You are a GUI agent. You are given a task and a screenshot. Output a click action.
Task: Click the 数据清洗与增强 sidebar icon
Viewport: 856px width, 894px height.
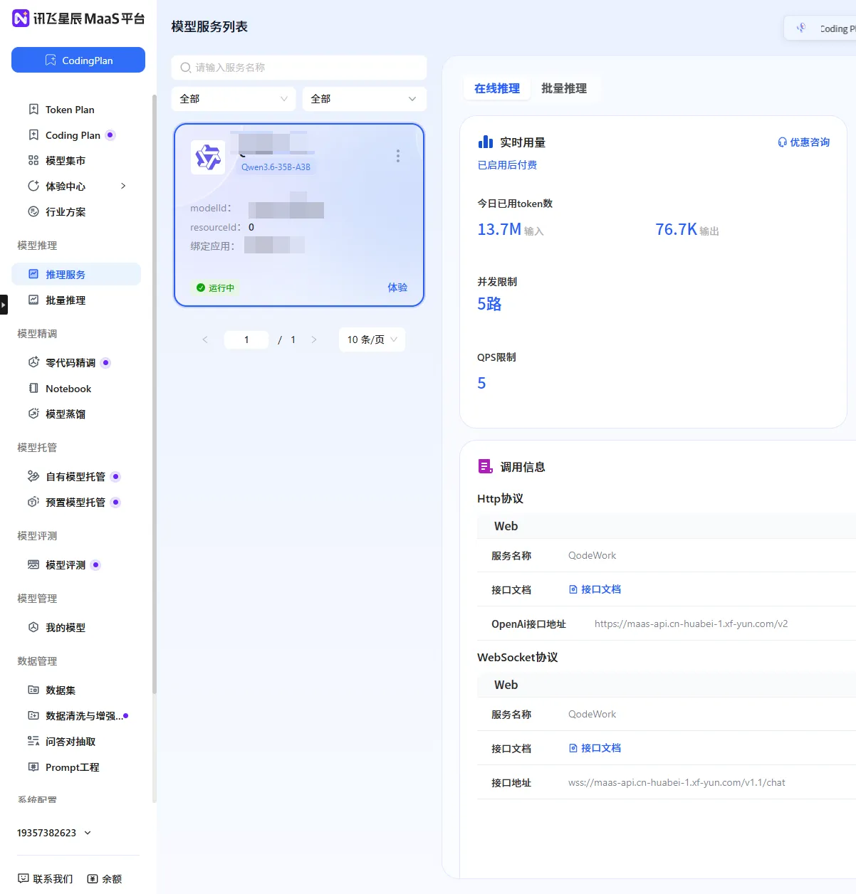33,716
